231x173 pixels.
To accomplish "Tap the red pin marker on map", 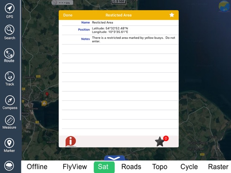I will pos(47,94).
